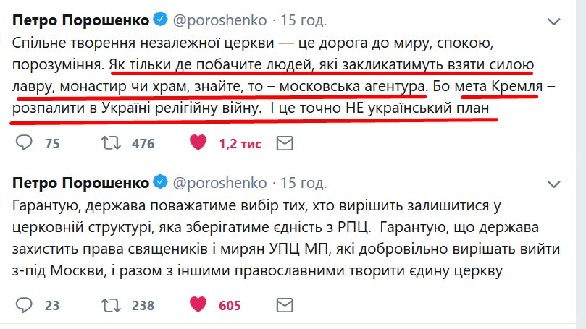Viewport: 586px width, 329px height.
Task: Reply to the second tweet with 23 replies
Action: (24, 305)
